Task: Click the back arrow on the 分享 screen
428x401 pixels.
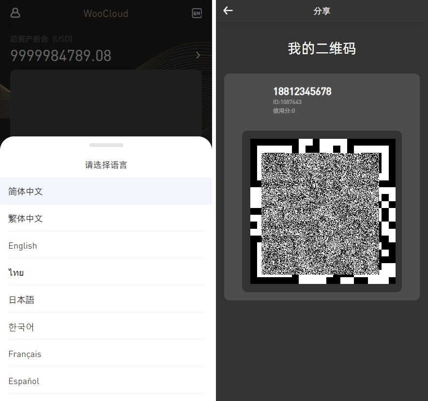Action: [228, 10]
